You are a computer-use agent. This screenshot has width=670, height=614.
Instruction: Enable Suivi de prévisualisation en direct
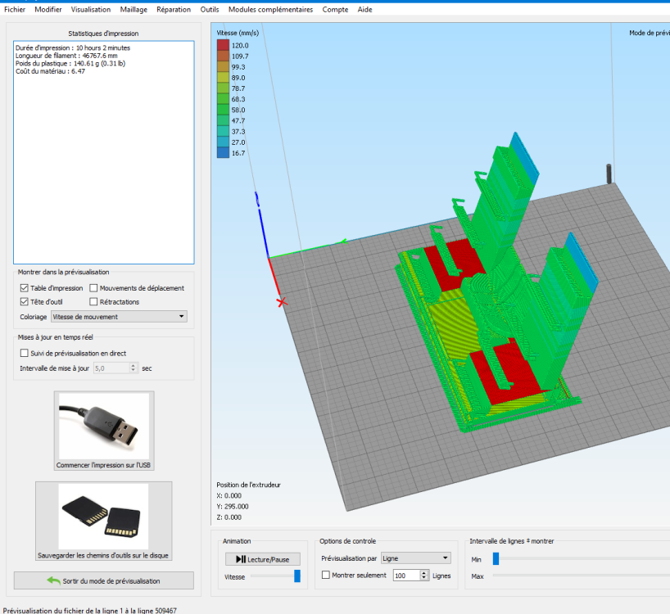click(x=25, y=353)
